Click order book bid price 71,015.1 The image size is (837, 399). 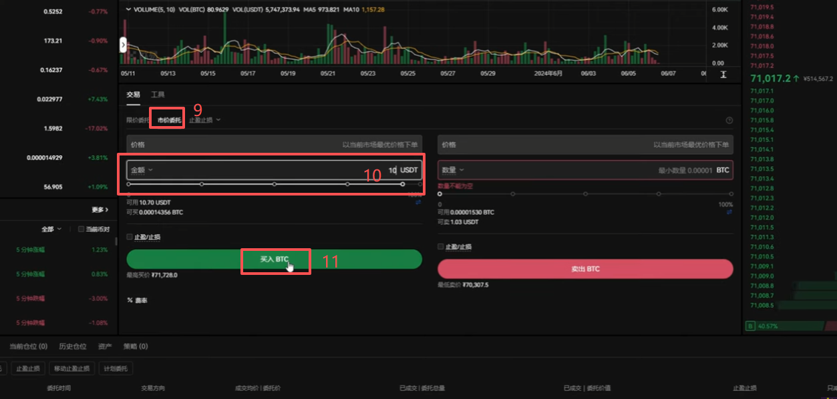click(x=762, y=139)
